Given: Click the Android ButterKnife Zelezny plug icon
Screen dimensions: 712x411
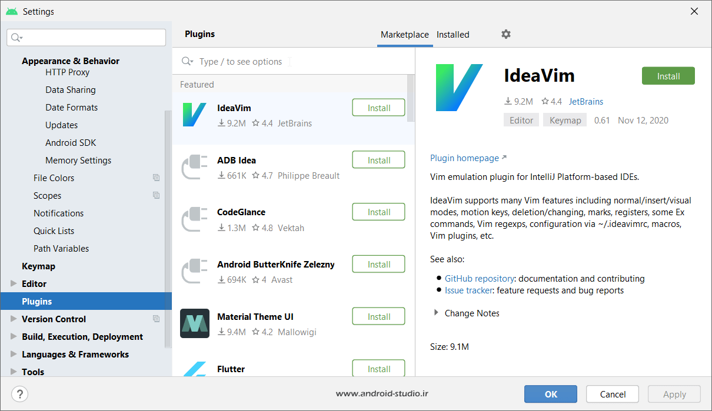Looking at the screenshot, I should click(195, 271).
